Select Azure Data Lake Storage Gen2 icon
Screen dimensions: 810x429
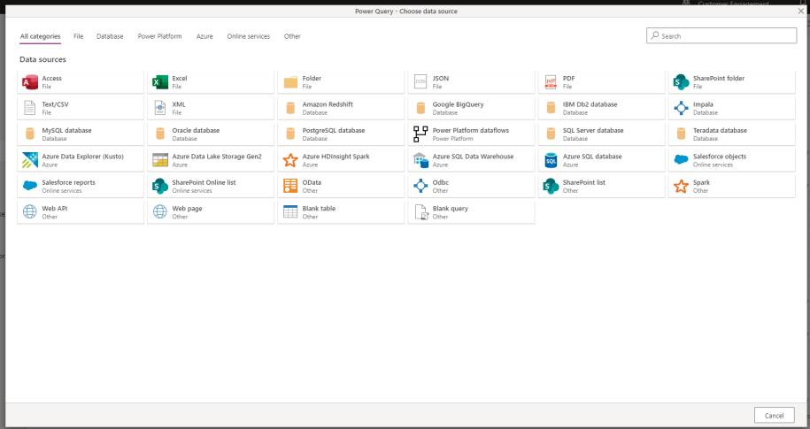pyautogui.click(x=160, y=160)
